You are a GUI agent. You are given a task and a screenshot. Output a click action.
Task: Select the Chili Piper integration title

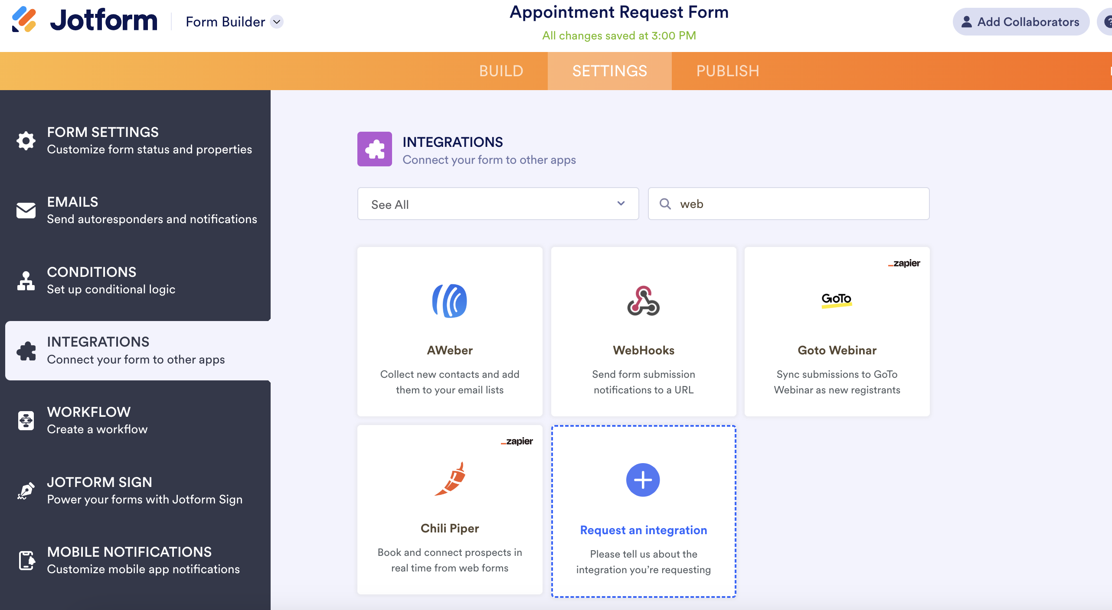pos(450,528)
